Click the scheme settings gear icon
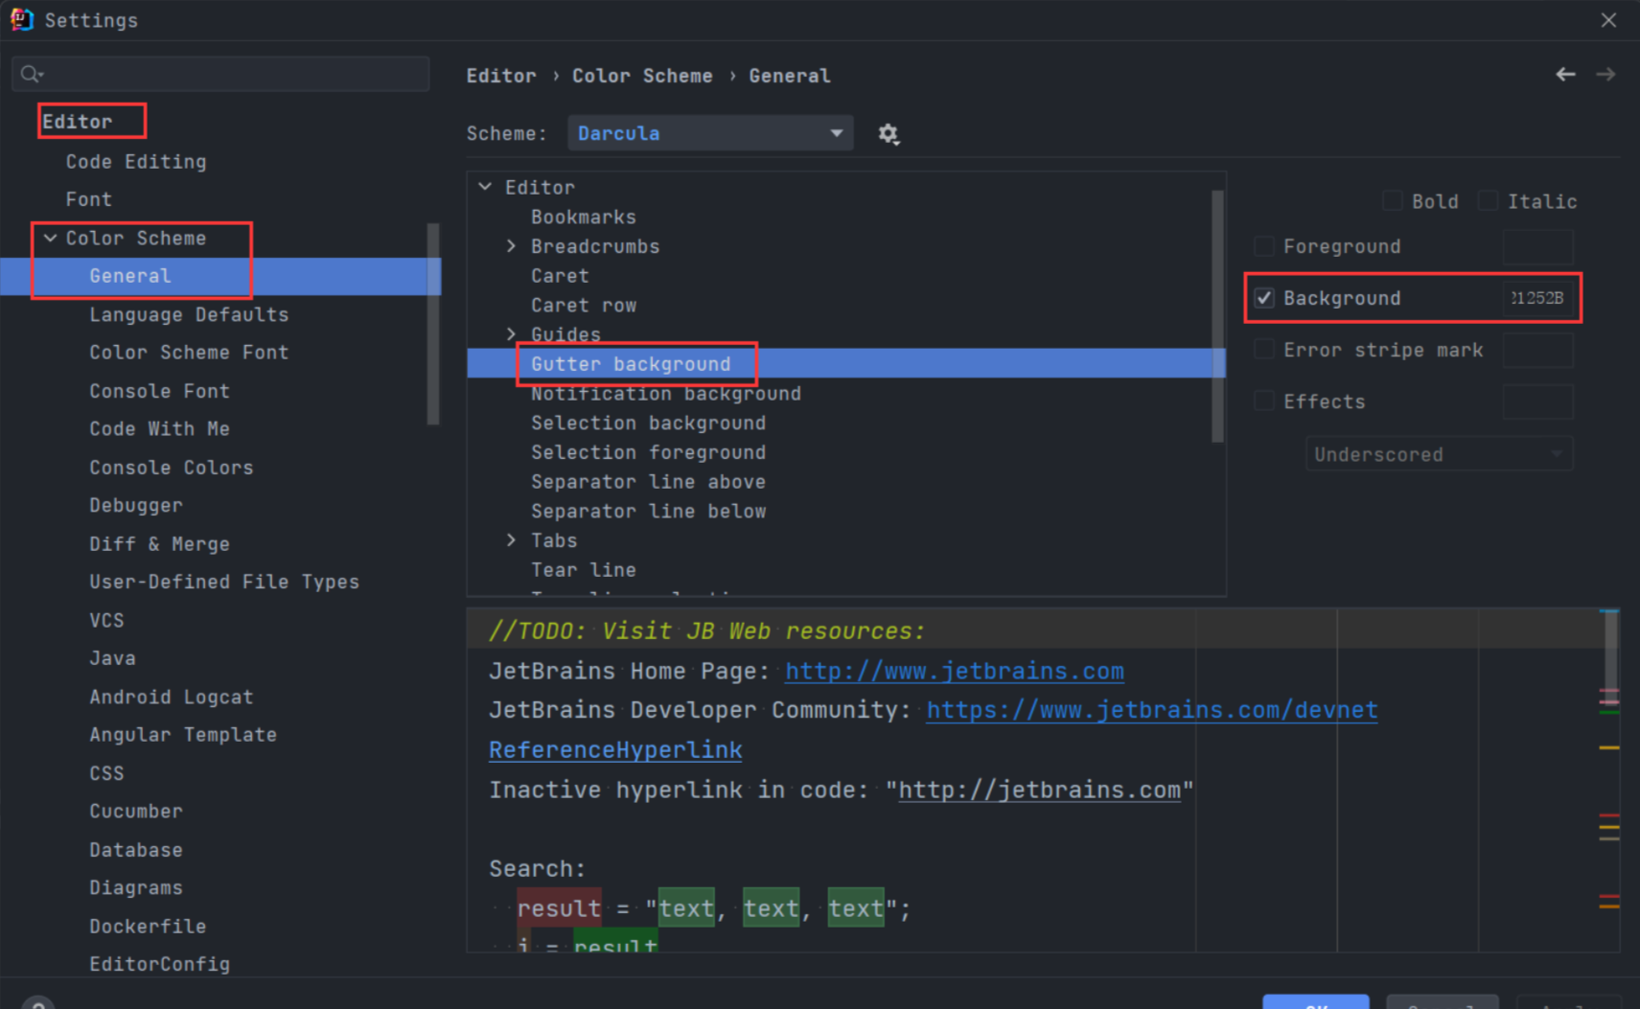Screen dimensions: 1640x1009 tap(889, 134)
